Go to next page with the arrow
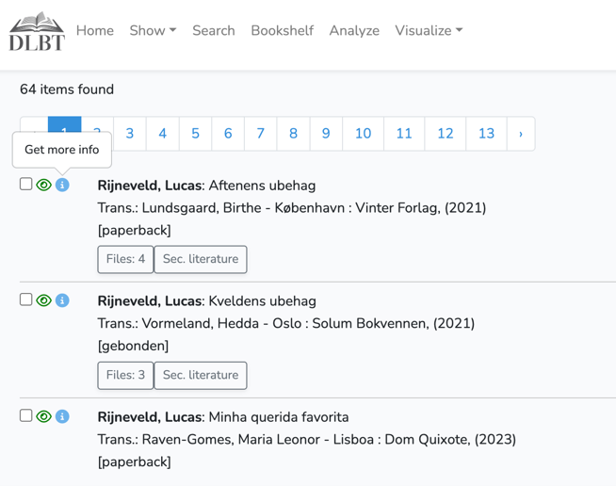616x486 pixels. point(520,134)
